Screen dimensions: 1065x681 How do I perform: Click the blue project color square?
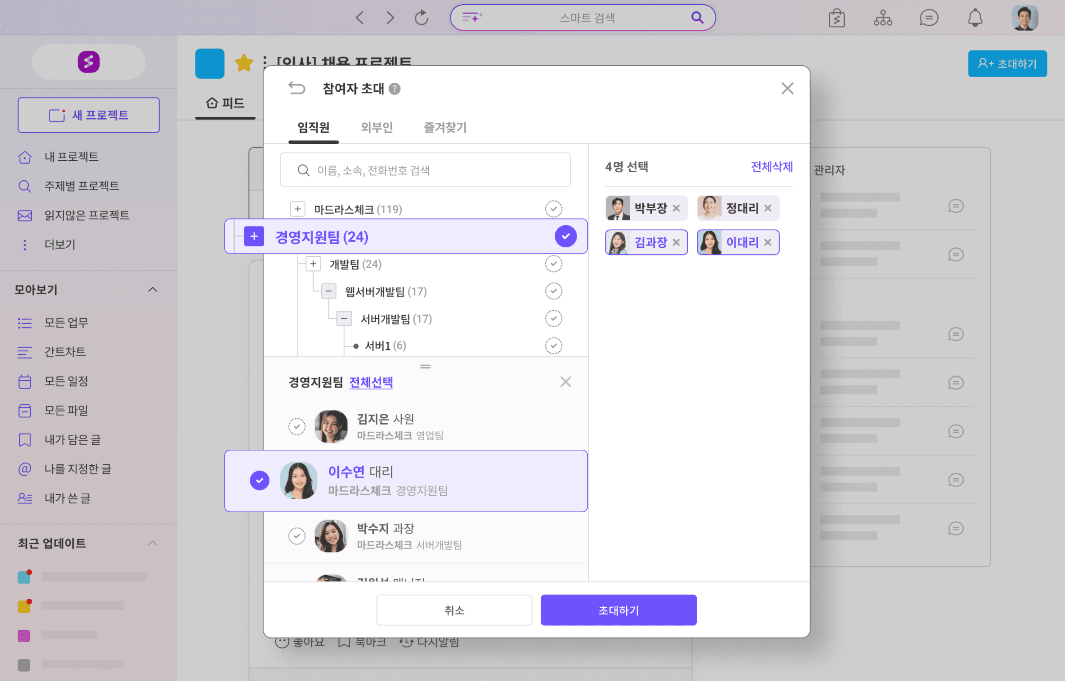point(210,64)
